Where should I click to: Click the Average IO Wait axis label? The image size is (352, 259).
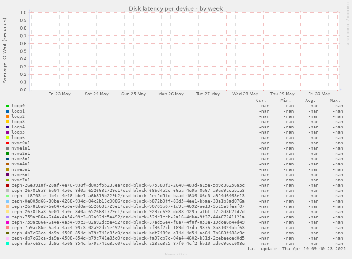point(4,50)
